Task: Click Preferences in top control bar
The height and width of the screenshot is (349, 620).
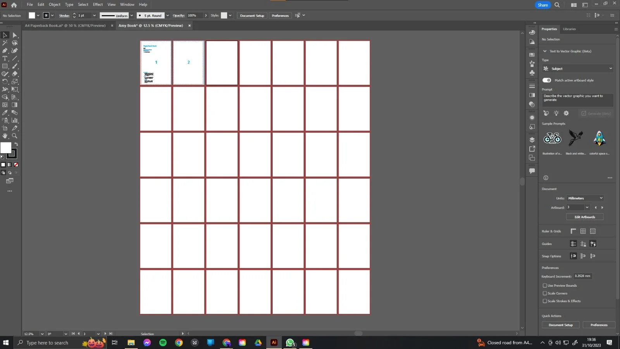Action: pos(280,15)
